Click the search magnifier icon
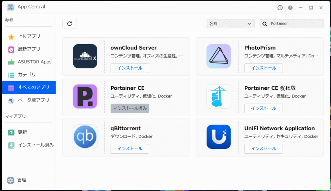The image size is (331, 191). (x=265, y=24)
